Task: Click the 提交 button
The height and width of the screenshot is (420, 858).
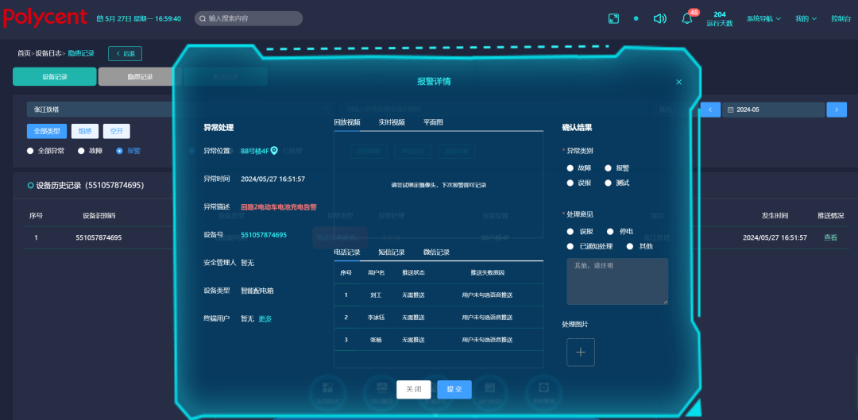Action: pyautogui.click(x=454, y=389)
